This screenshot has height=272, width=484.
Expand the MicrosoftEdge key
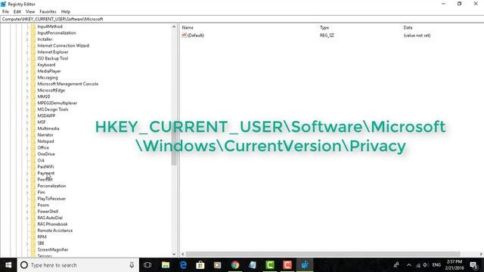pos(27,91)
